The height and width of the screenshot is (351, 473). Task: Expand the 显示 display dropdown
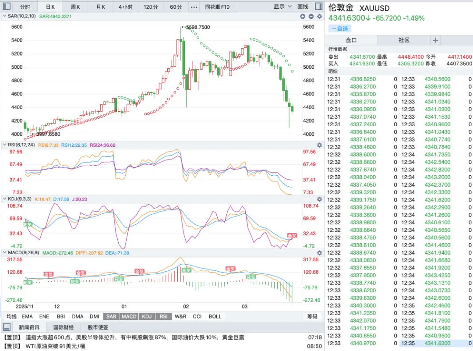(x=282, y=7)
